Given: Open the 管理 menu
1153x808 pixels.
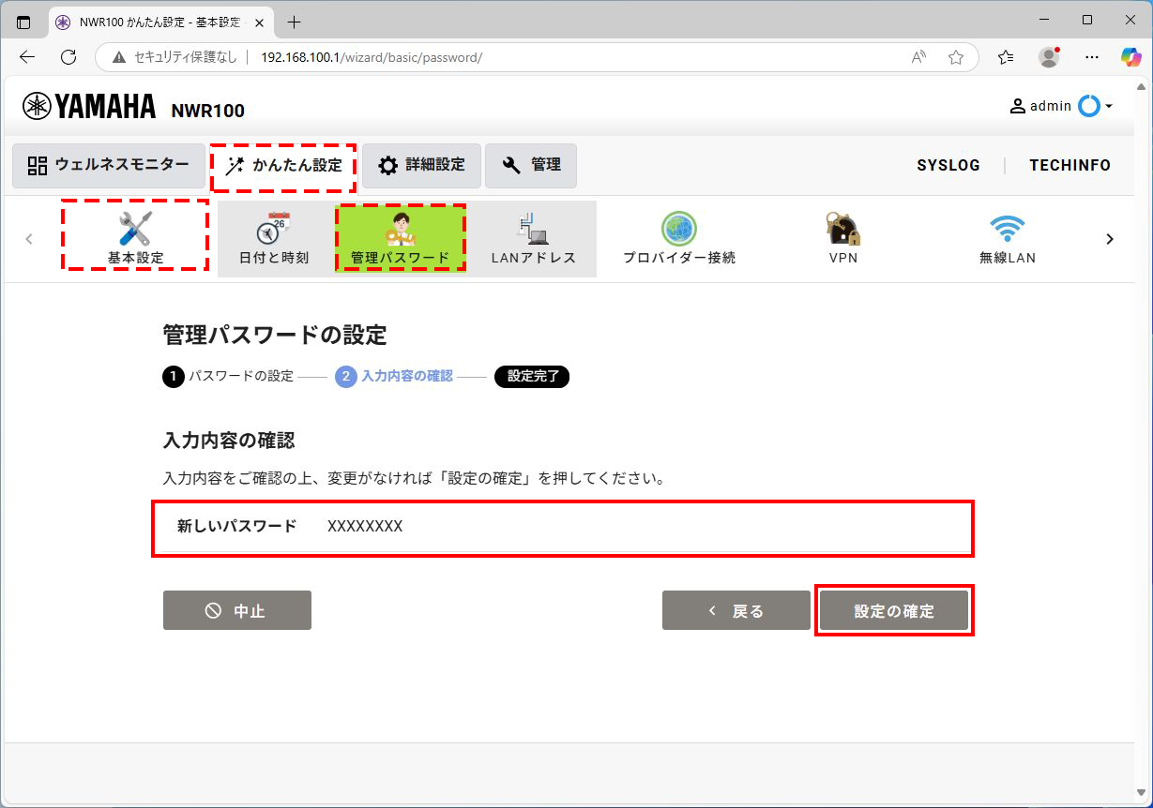Looking at the screenshot, I should pos(531,165).
